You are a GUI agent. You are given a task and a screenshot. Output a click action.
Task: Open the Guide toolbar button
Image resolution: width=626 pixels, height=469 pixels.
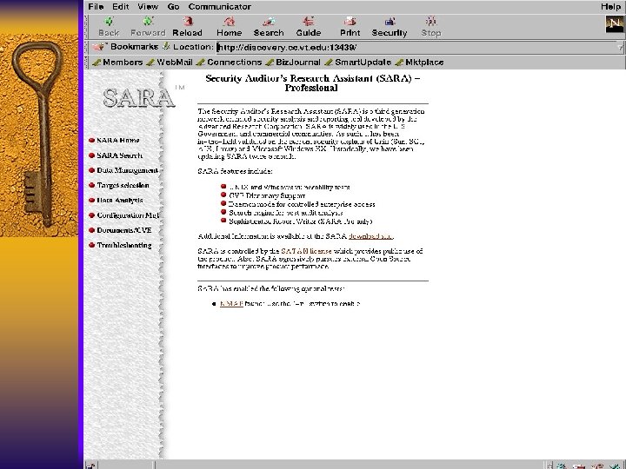[x=308, y=27]
